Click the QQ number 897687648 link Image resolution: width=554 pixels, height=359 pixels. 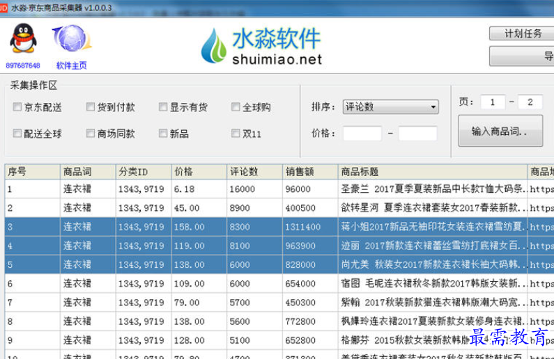click(23, 65)
